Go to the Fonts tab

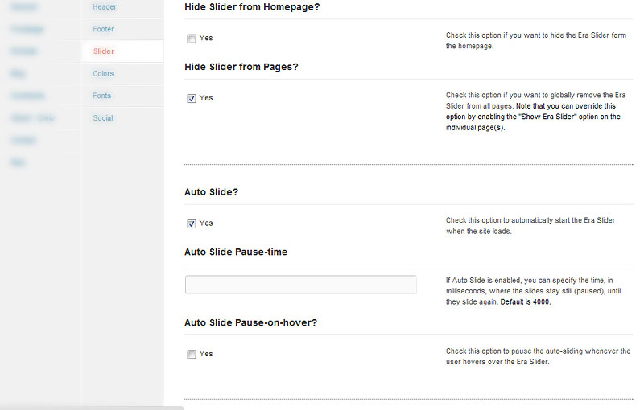tap(102, 96)
